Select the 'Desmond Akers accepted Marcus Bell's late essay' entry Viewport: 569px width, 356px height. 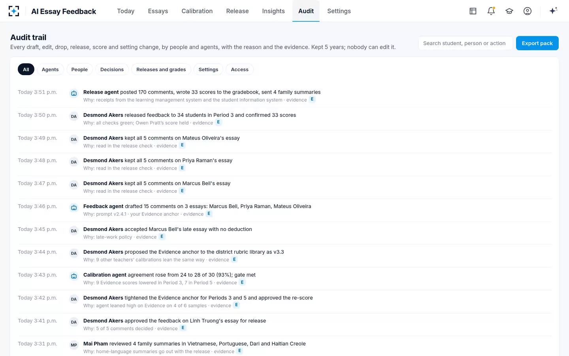(x=285, y=233)
